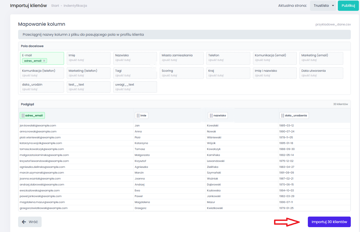Click Importuj 30 klientów button
The height and width of the screenshot is (232, 360).
pos(329,222)
